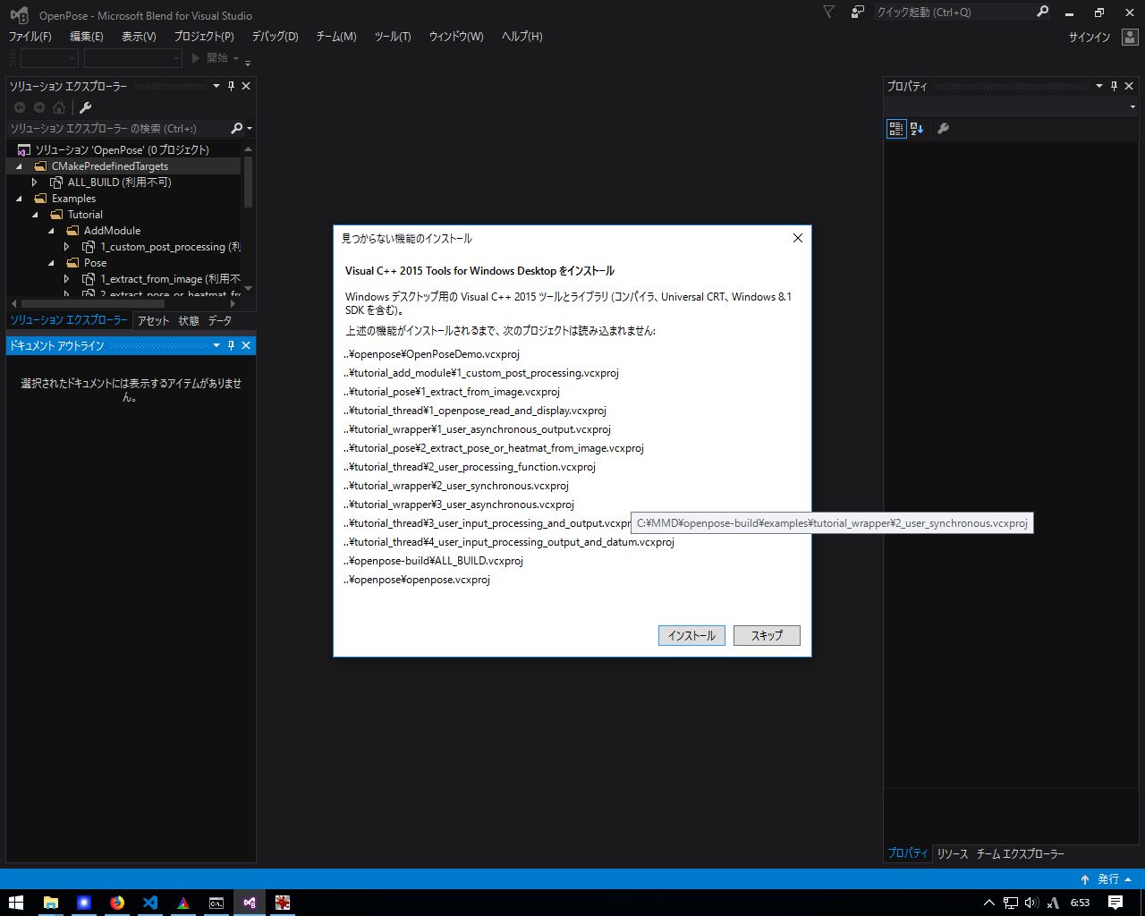Switch Properties panel to alphabetical sorting
Image resolution: width=1145 pixels, height=916 pixels.
pos(917,128)
